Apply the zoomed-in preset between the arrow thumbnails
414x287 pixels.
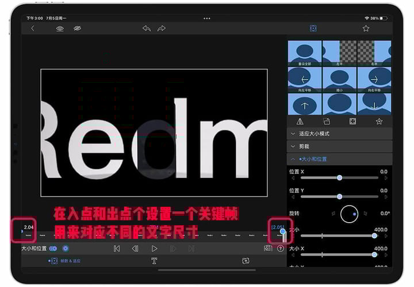(339, 104)
